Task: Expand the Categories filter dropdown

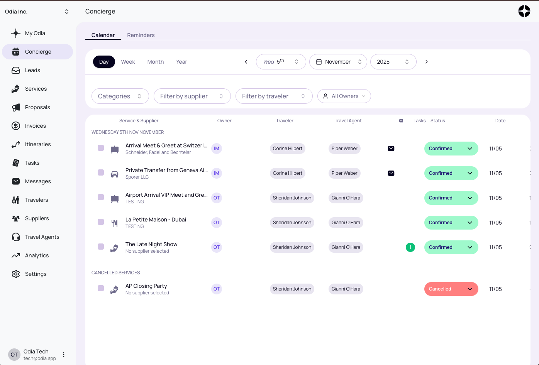Action: [120, 96]
